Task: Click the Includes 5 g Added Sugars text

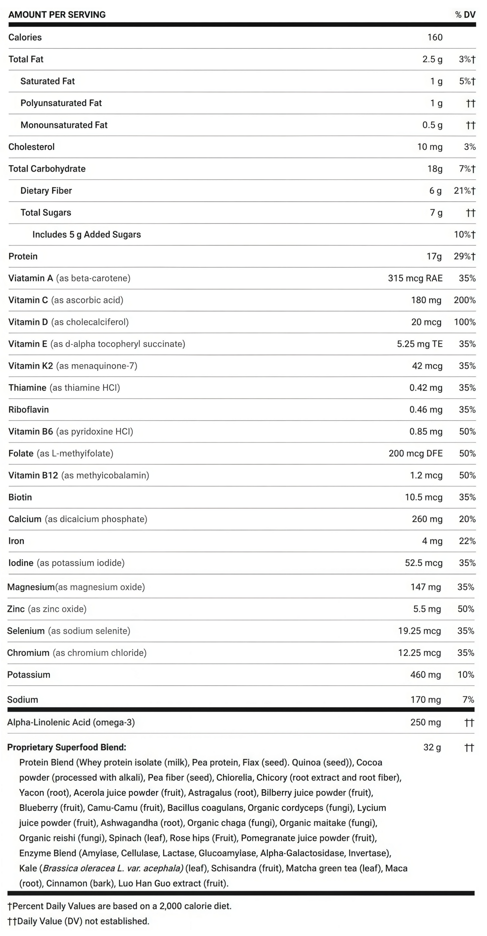Action: (x=86, y=234)
